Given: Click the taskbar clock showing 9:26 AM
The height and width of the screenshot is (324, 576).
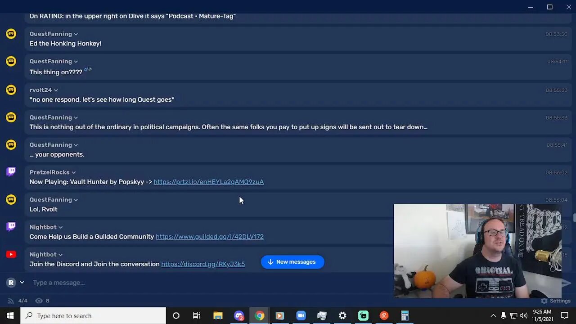Looking at the screenshot, I should point(542,315).
